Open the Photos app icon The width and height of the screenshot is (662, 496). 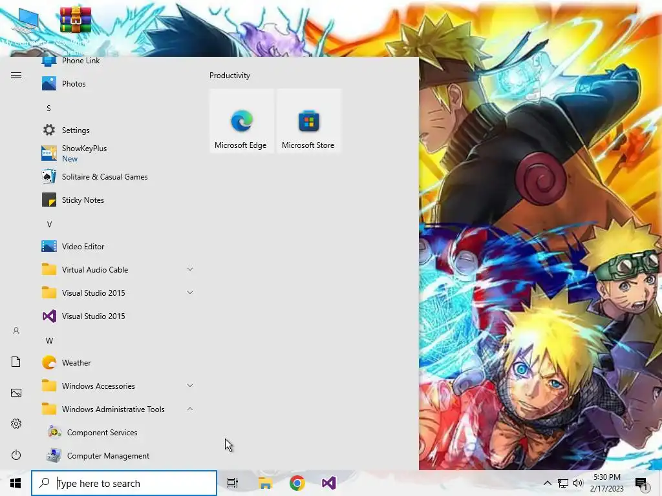[49, 83]
